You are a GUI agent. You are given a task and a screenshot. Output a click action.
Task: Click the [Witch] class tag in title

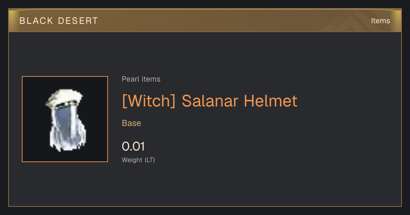coord(149,101)
